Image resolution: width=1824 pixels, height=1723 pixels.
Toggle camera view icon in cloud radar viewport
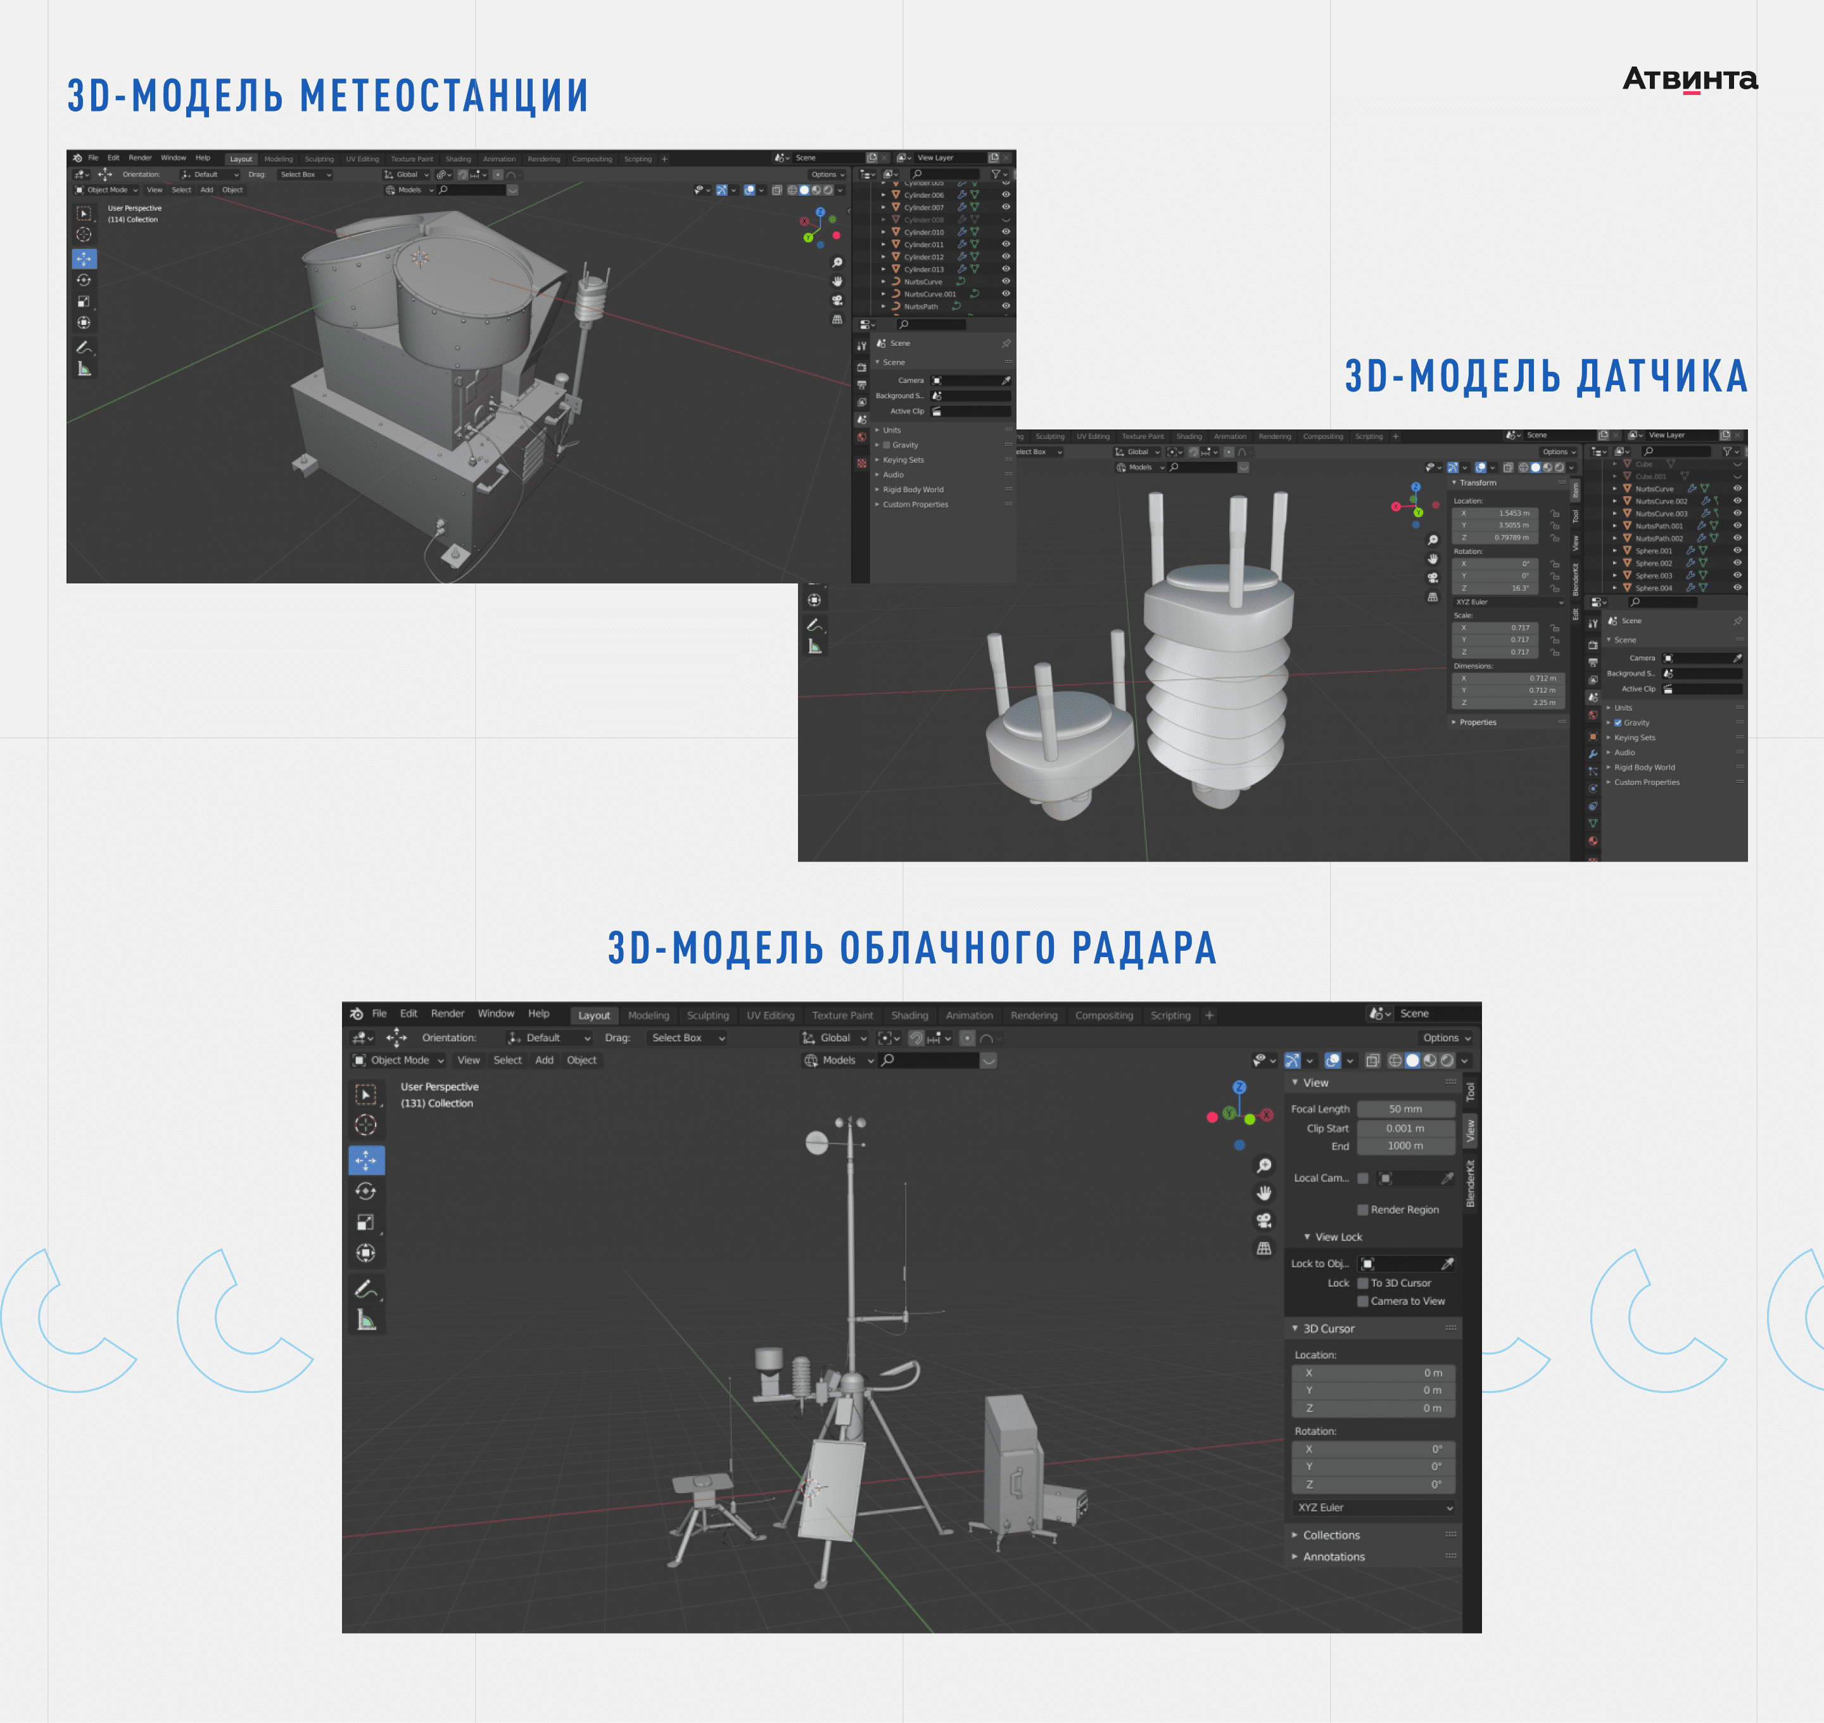point(1263,1219)
